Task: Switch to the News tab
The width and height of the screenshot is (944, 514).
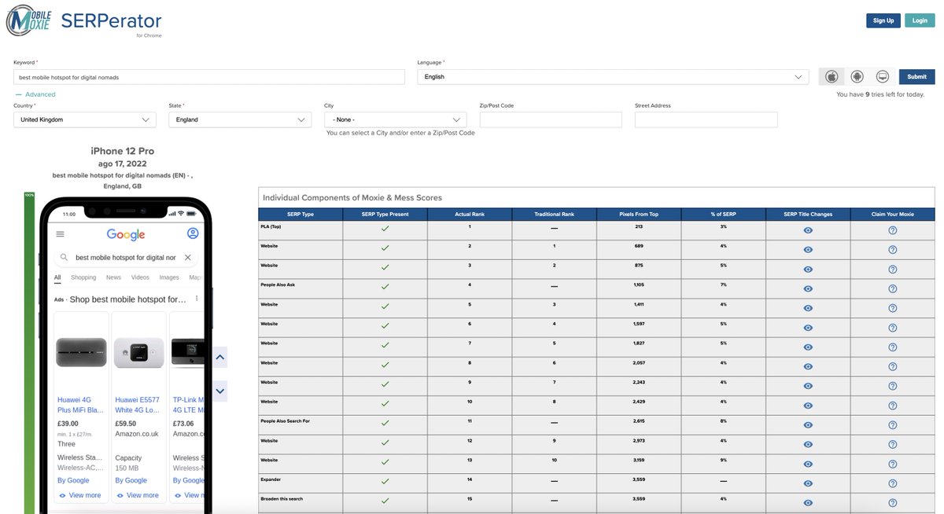Action: pyautogui.click(x=113, y=277)
